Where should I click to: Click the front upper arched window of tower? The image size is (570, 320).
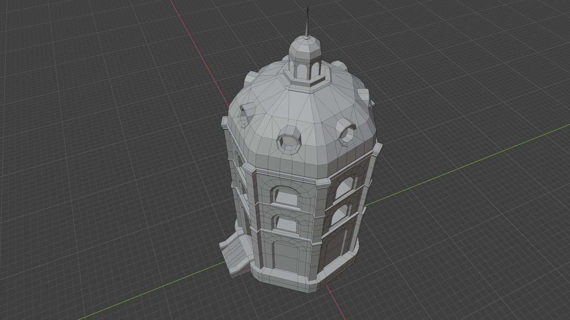click(x=286, y=196)
